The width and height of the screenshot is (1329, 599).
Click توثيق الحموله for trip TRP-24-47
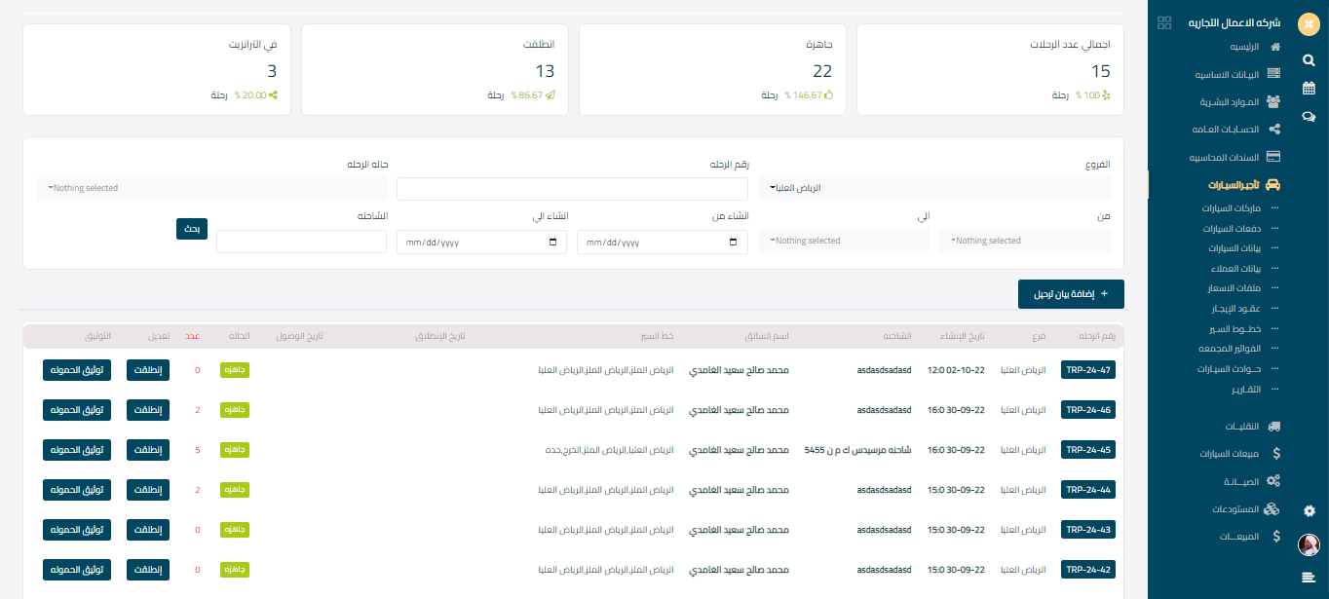click(76, 370)
